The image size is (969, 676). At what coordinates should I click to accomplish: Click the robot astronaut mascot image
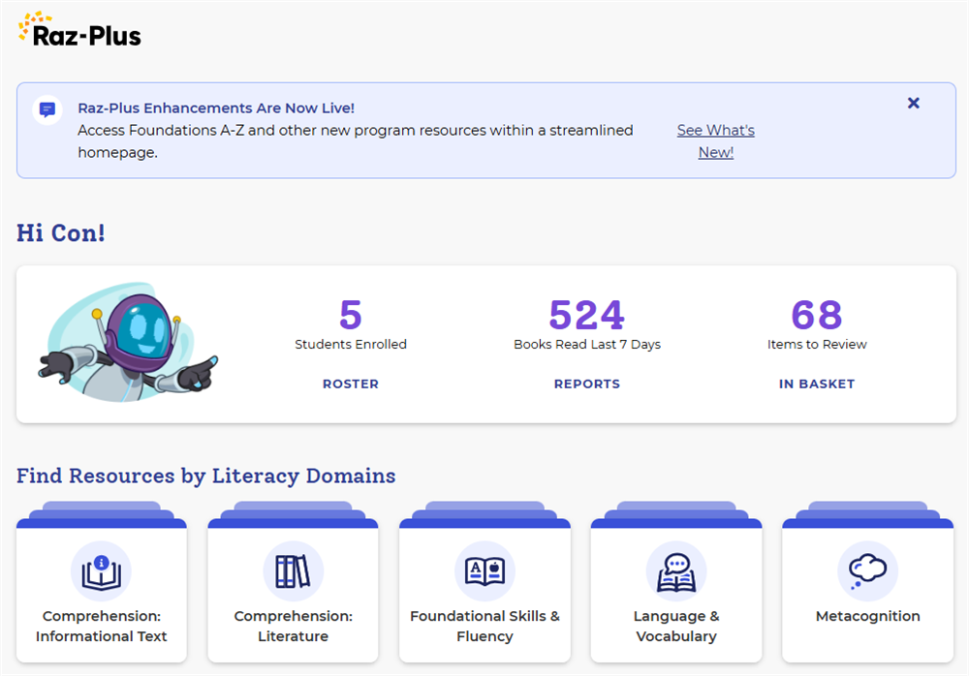pos(128,343)
